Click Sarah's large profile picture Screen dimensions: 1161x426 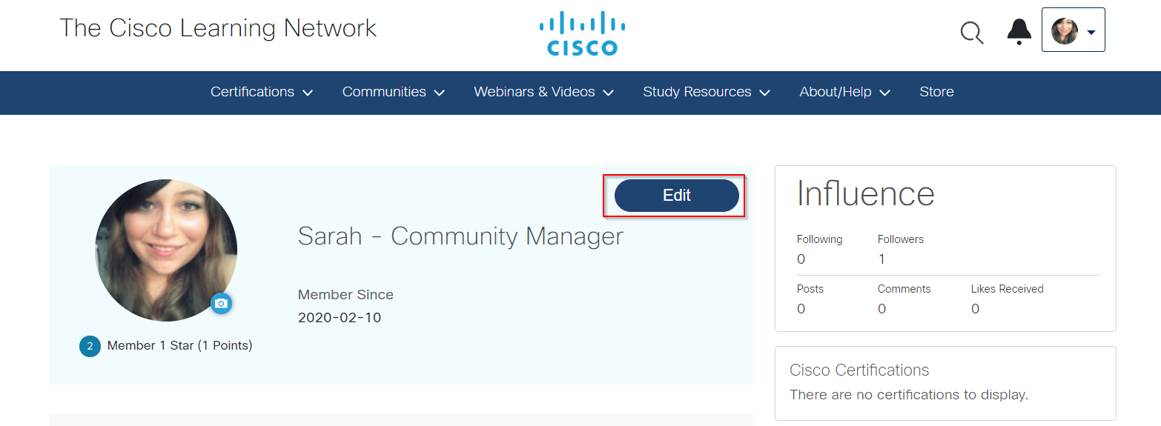coord(166,250)
